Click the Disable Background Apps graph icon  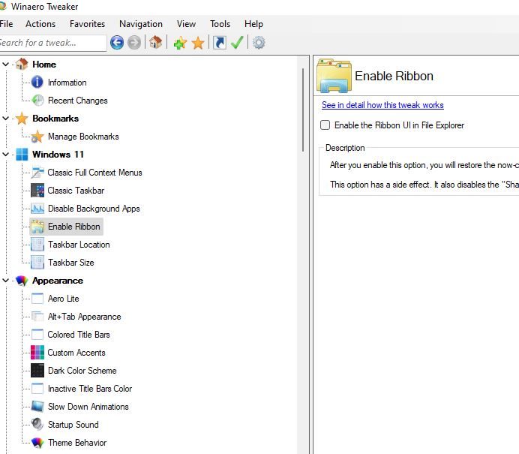point(37,209)
